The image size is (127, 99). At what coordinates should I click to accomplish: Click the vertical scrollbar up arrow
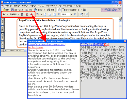point(120,21)
